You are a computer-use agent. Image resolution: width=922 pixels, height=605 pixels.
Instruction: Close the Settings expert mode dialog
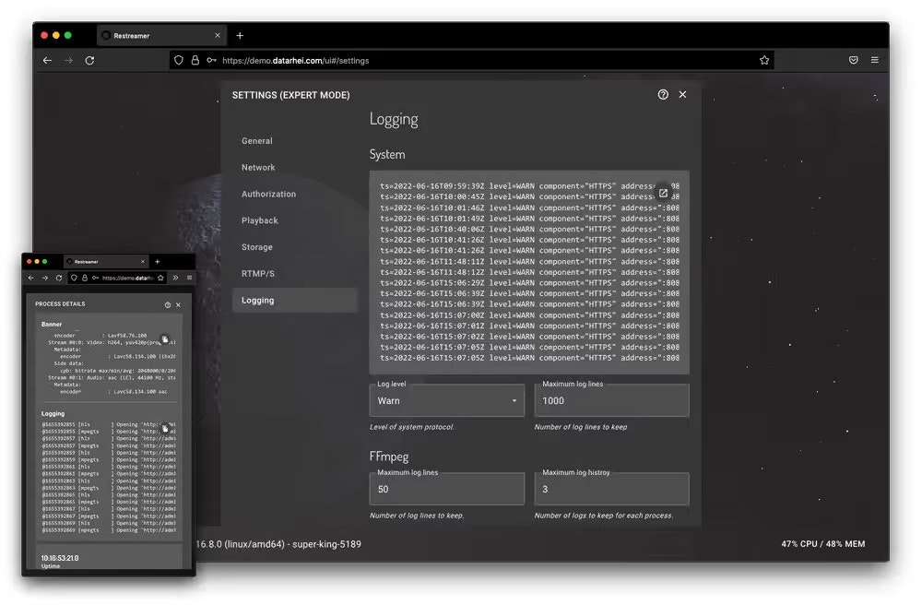point(682,95)
